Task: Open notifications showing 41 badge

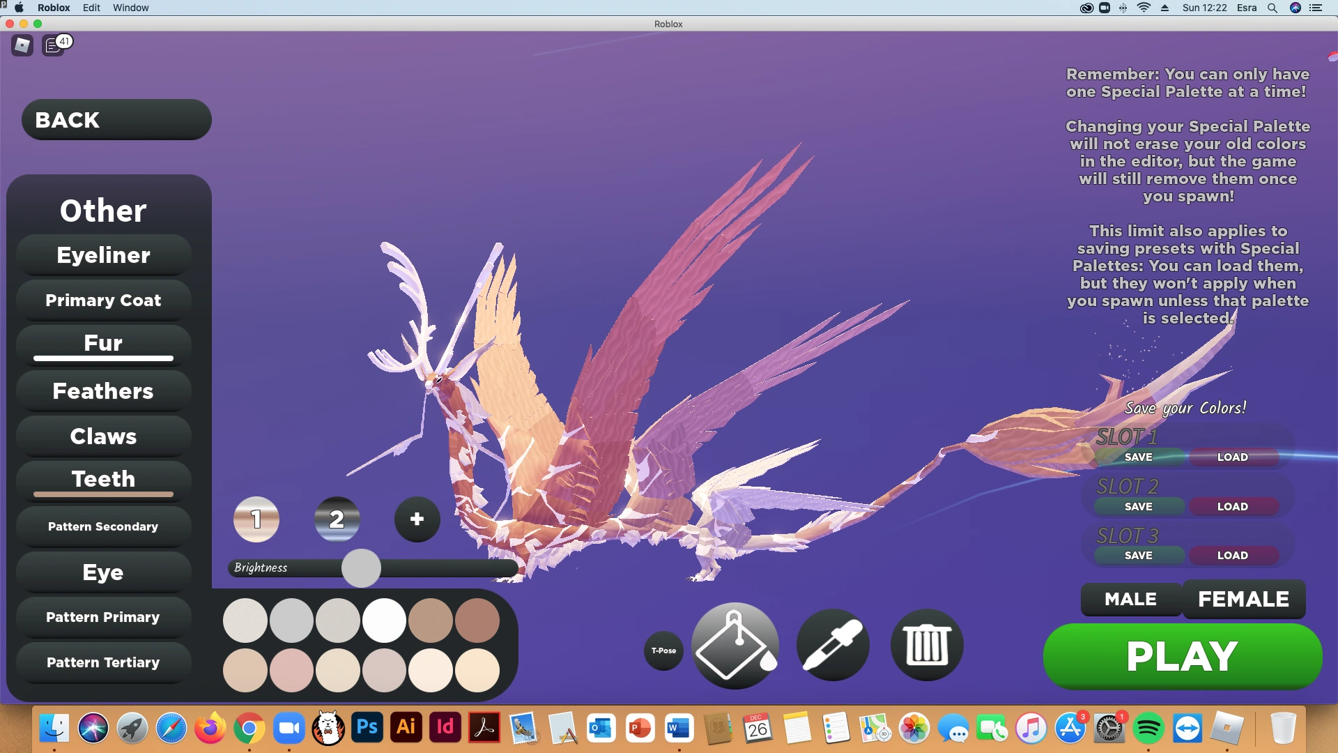Action: click(54, 45)
